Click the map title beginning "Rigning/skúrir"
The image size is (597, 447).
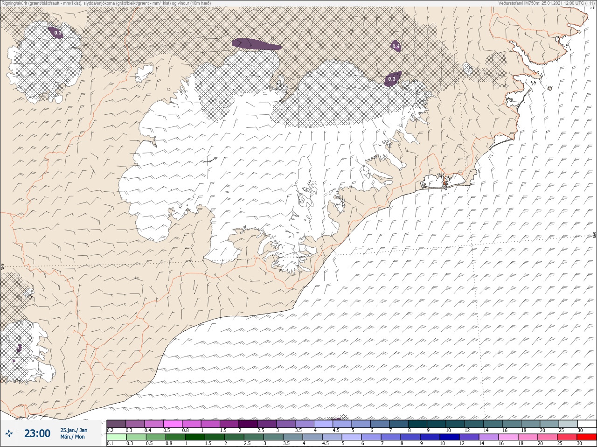106,3
